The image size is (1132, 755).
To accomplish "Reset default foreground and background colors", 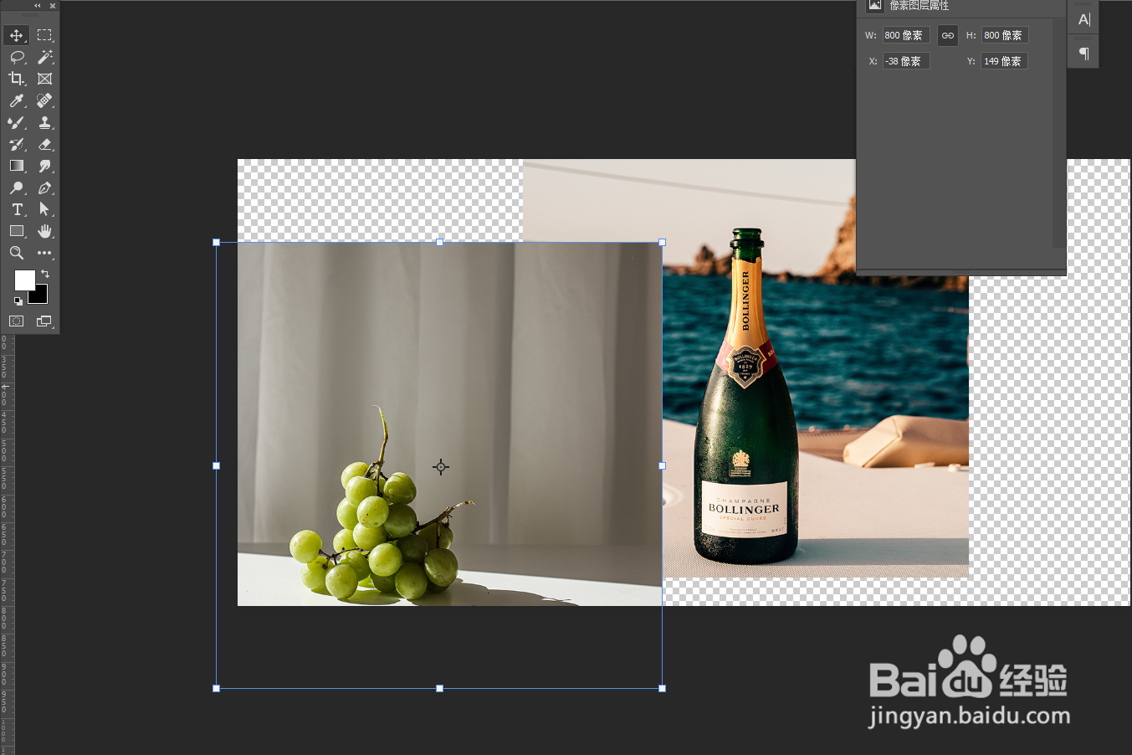I will click(18, 300).
